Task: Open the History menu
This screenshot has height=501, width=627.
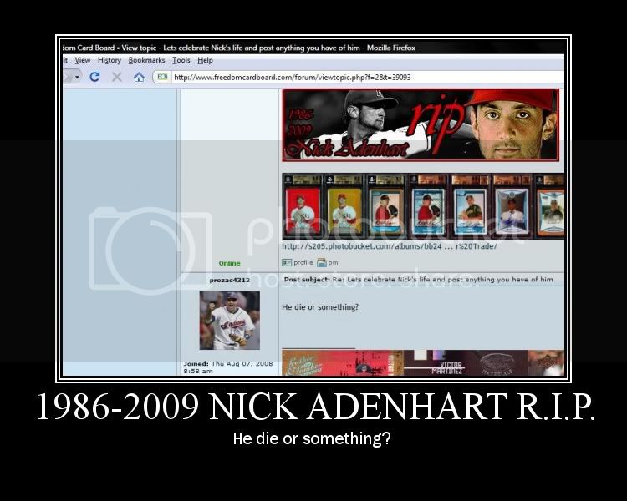Action: (110, 60)
